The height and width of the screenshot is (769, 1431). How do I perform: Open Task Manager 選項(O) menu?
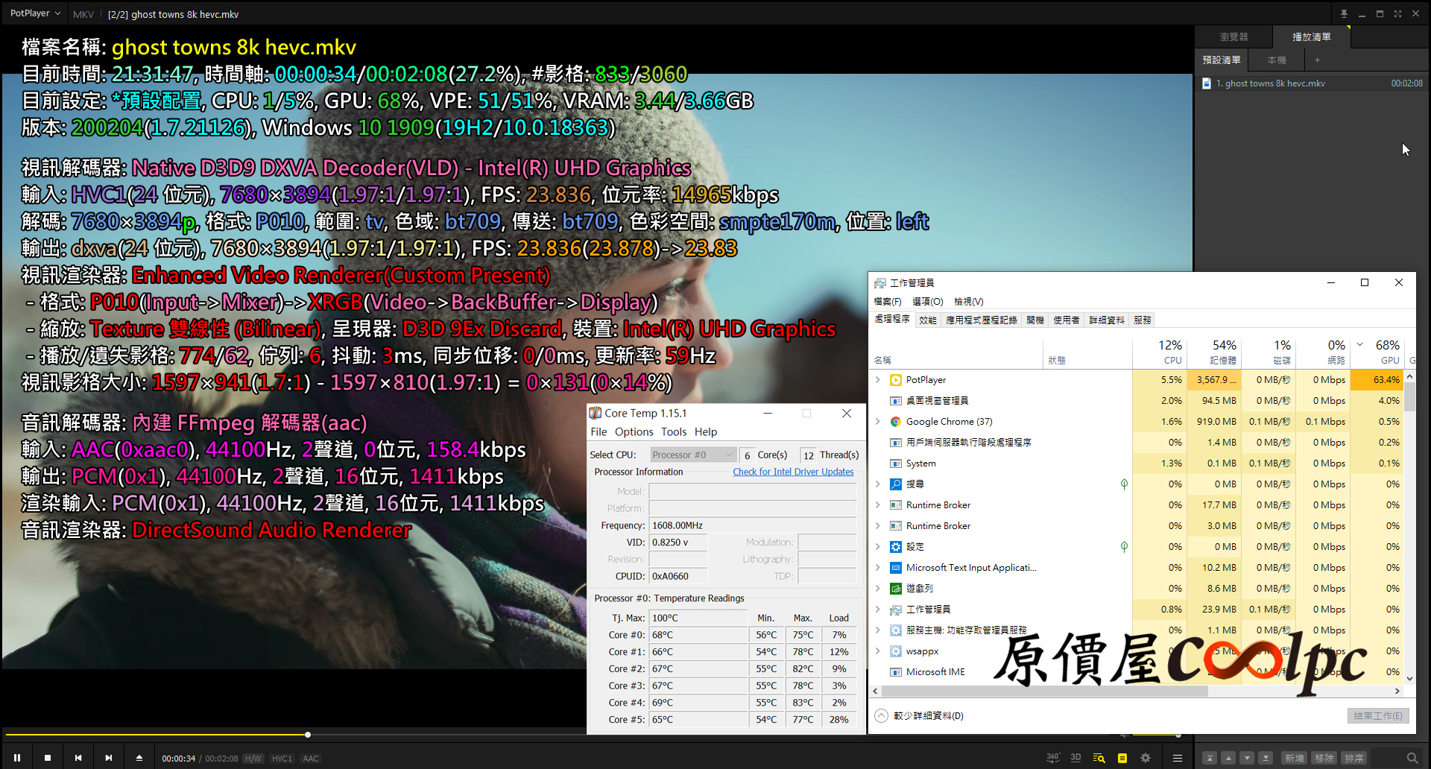pyautogui.click(x=928, y=302)
